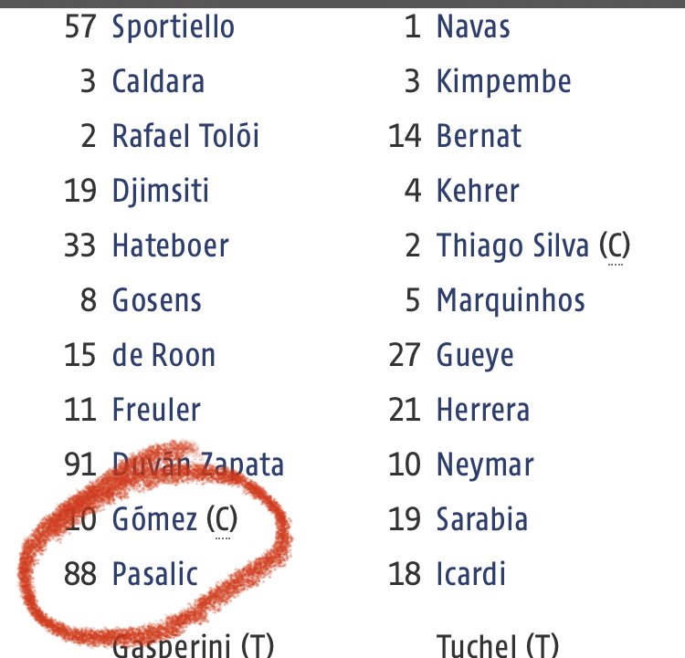Open the Neymar player link

[485, 465]
